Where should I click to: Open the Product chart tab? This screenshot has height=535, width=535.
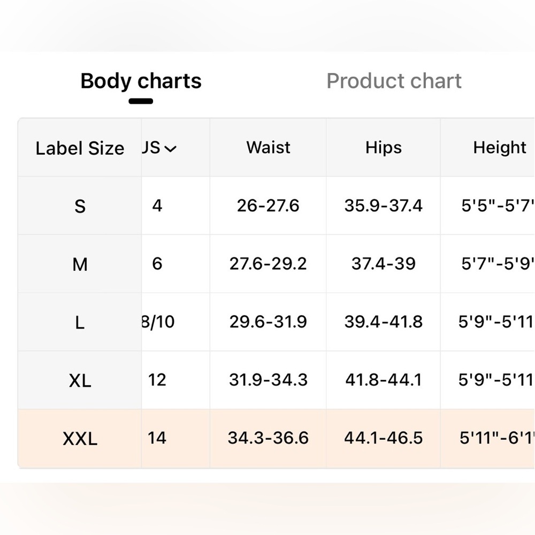[394, 81]
